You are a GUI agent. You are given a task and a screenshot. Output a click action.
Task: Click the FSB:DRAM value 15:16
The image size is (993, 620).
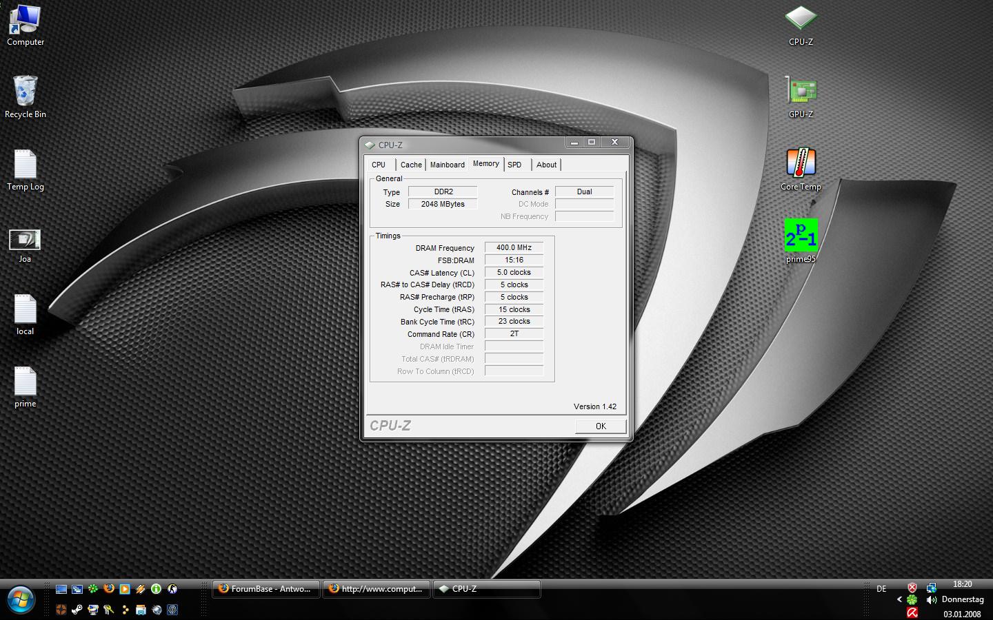pyautogui.click(x=514, y=260)
